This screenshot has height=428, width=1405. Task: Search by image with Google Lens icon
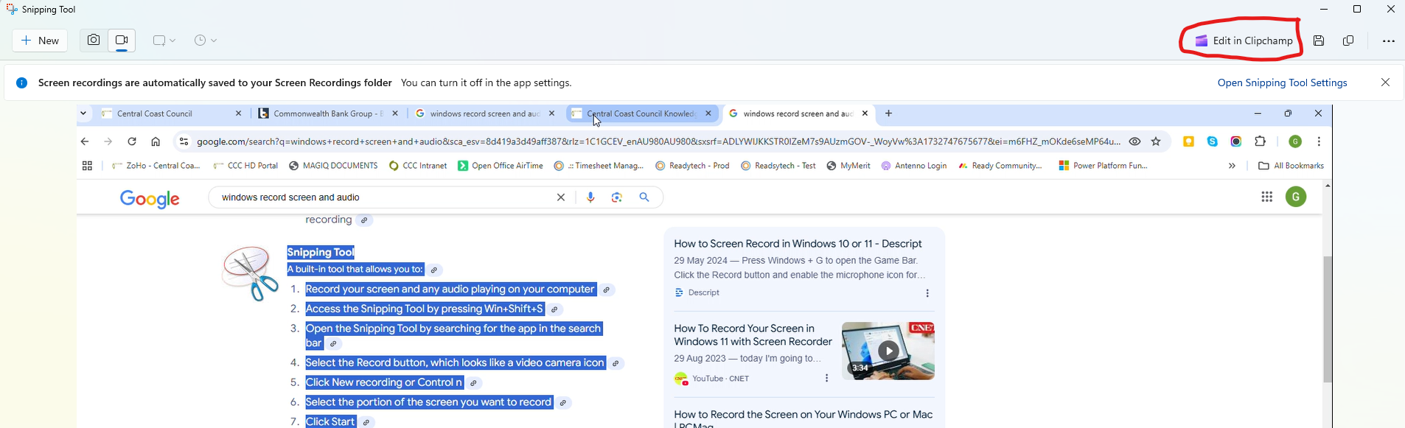pos(617,197)
